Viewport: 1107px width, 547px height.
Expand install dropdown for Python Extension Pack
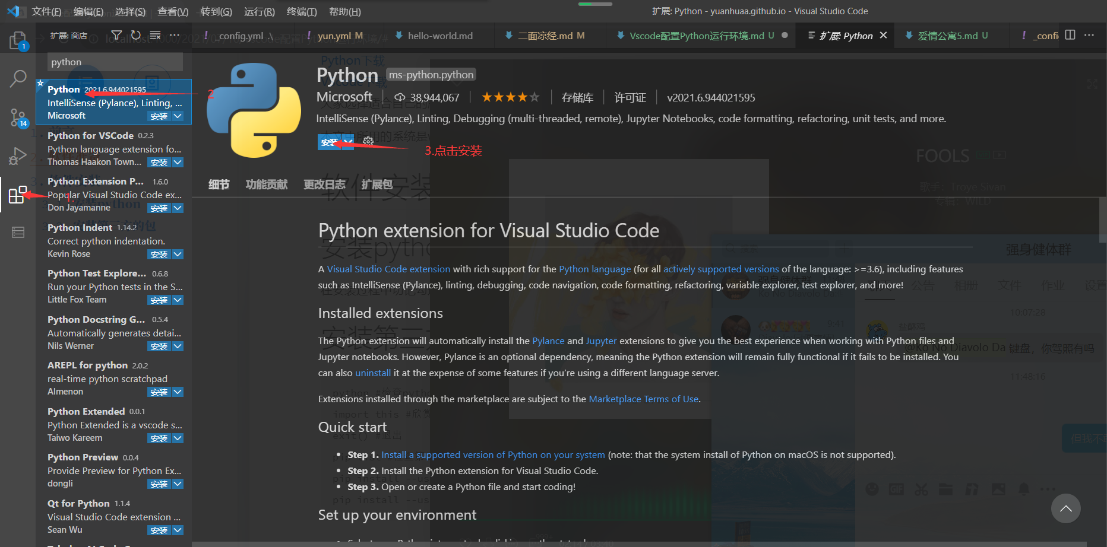[178, 208]
